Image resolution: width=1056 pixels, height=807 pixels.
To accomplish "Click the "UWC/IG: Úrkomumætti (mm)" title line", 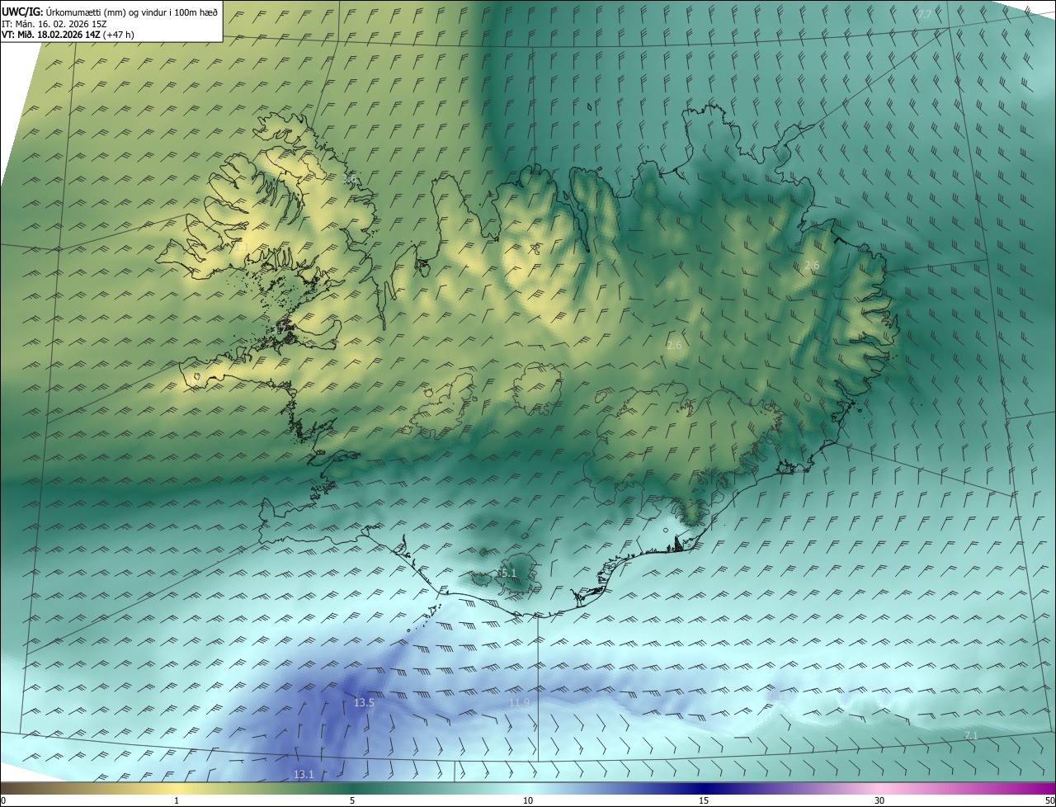I will pyautogui.click(x=110, y=11).
